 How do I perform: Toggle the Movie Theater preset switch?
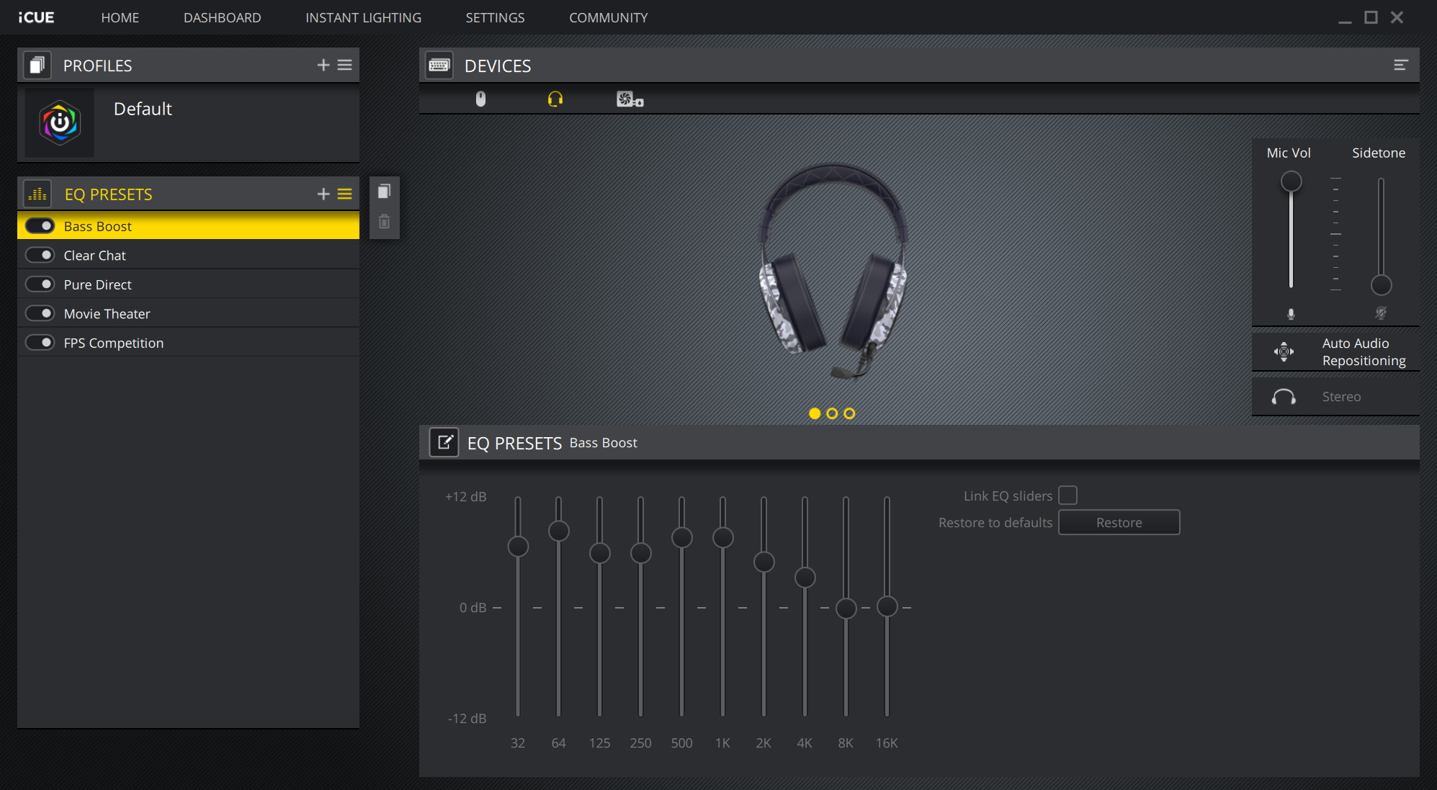coord(40,313)
